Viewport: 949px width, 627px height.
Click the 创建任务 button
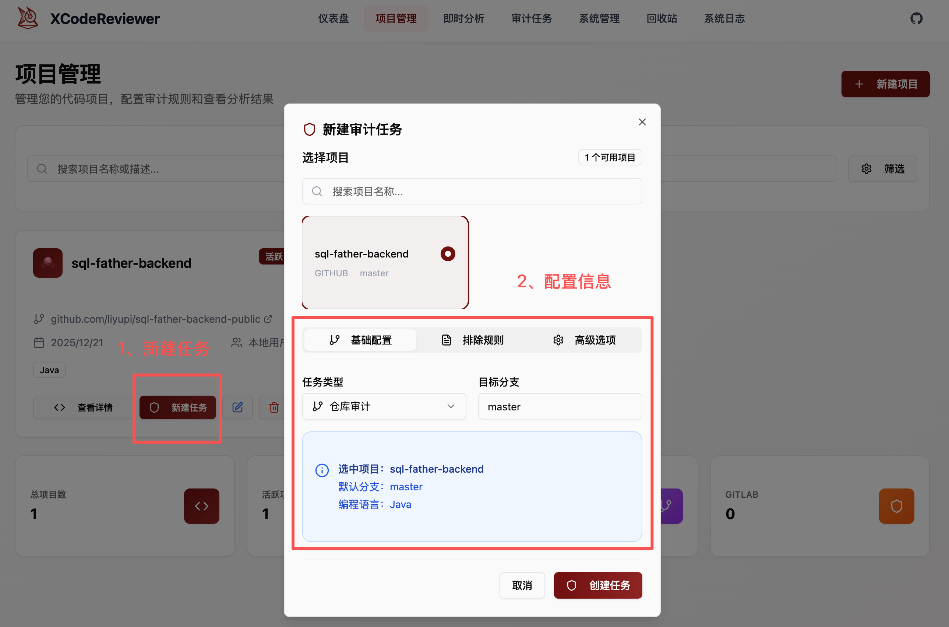(x=598, y=585)
